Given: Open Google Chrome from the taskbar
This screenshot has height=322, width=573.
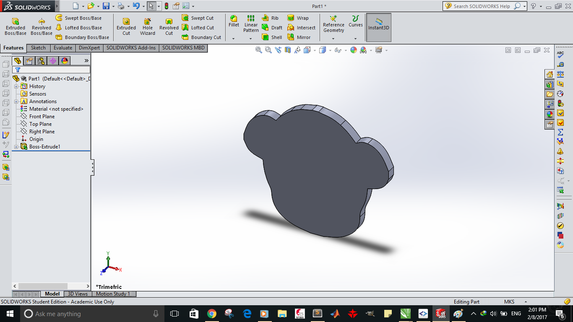Looking at the screenshot, I should pyautogui.click(x=211, y=314).
